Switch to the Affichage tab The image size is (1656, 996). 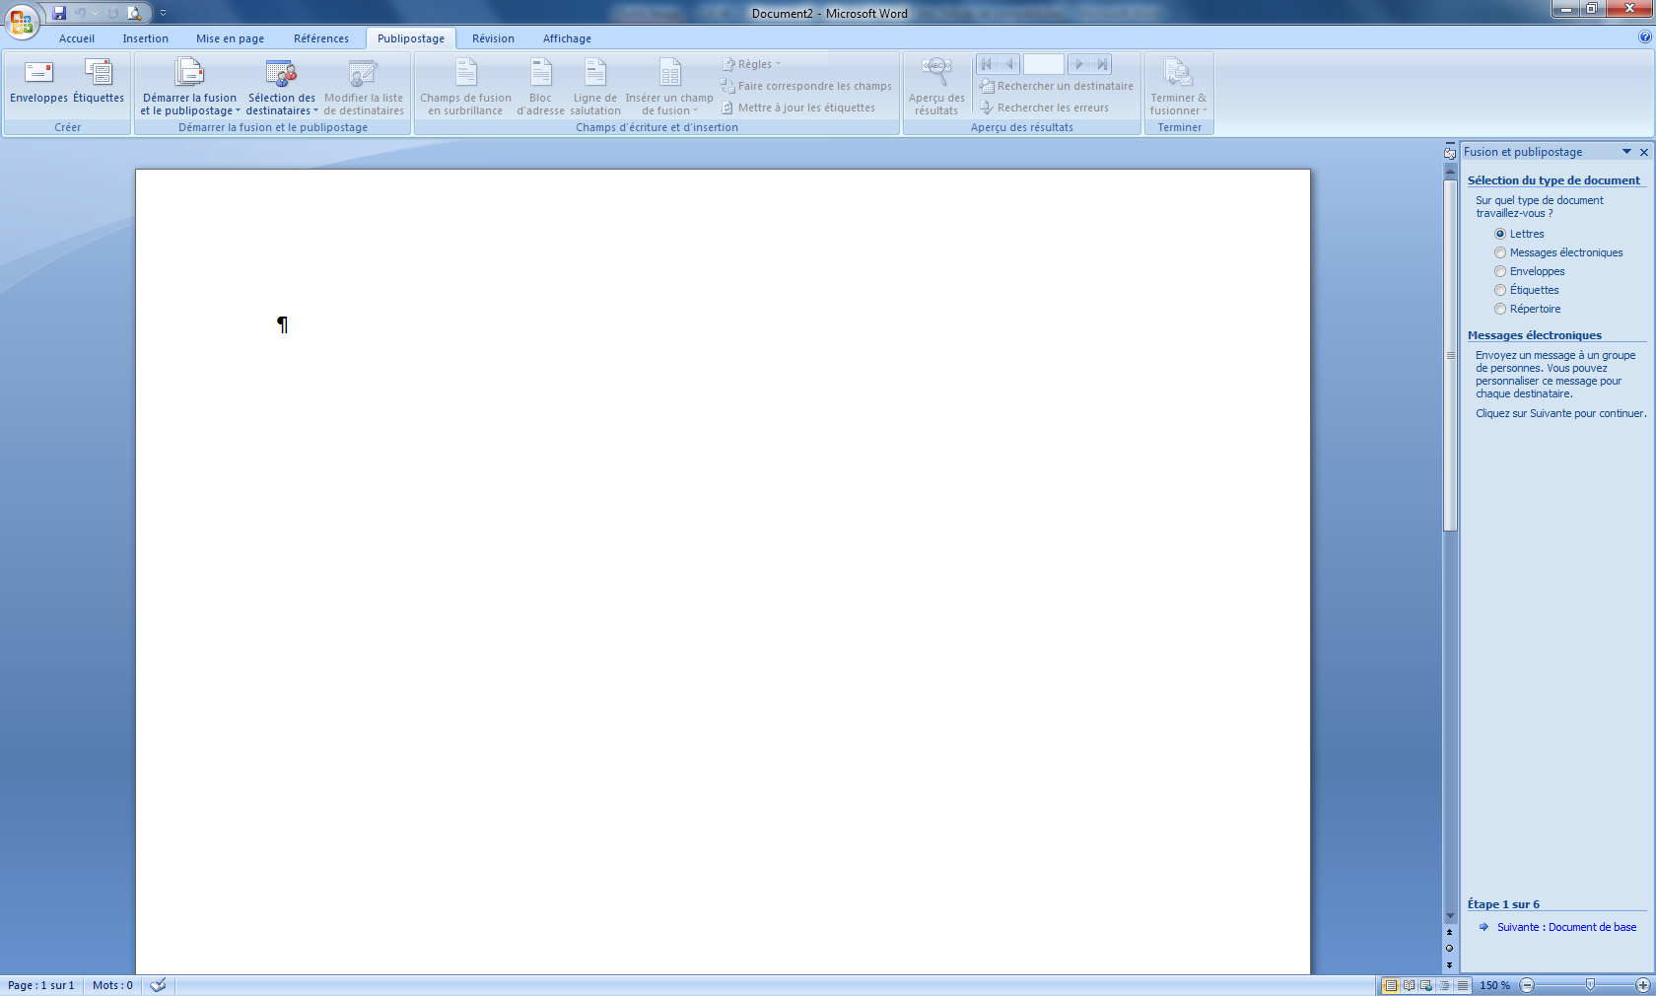(567, 38)
